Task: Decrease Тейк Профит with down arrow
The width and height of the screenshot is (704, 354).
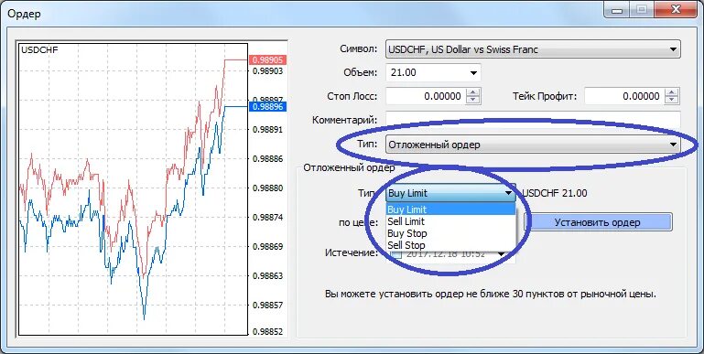Action: point(672,100)
